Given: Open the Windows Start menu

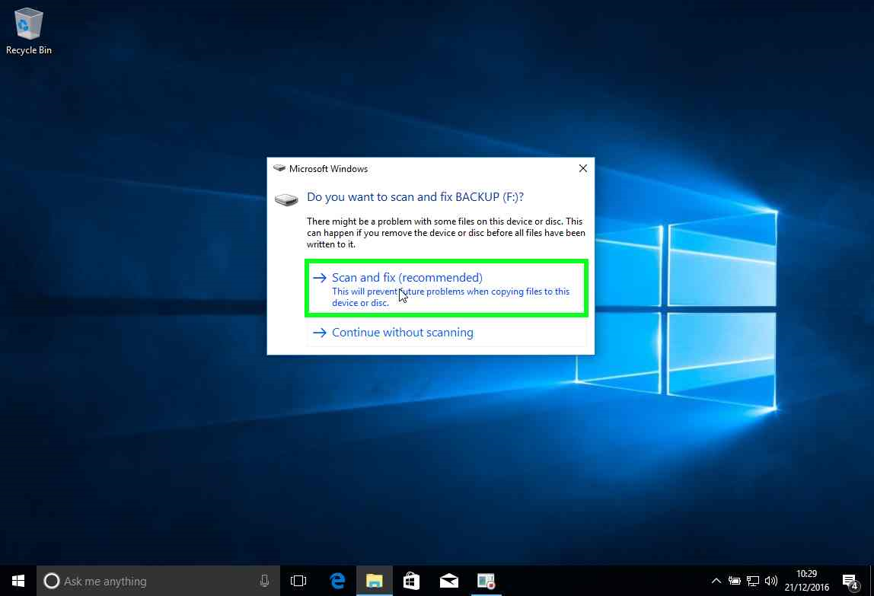Looking at the screenshot, I should click(18, 581).
